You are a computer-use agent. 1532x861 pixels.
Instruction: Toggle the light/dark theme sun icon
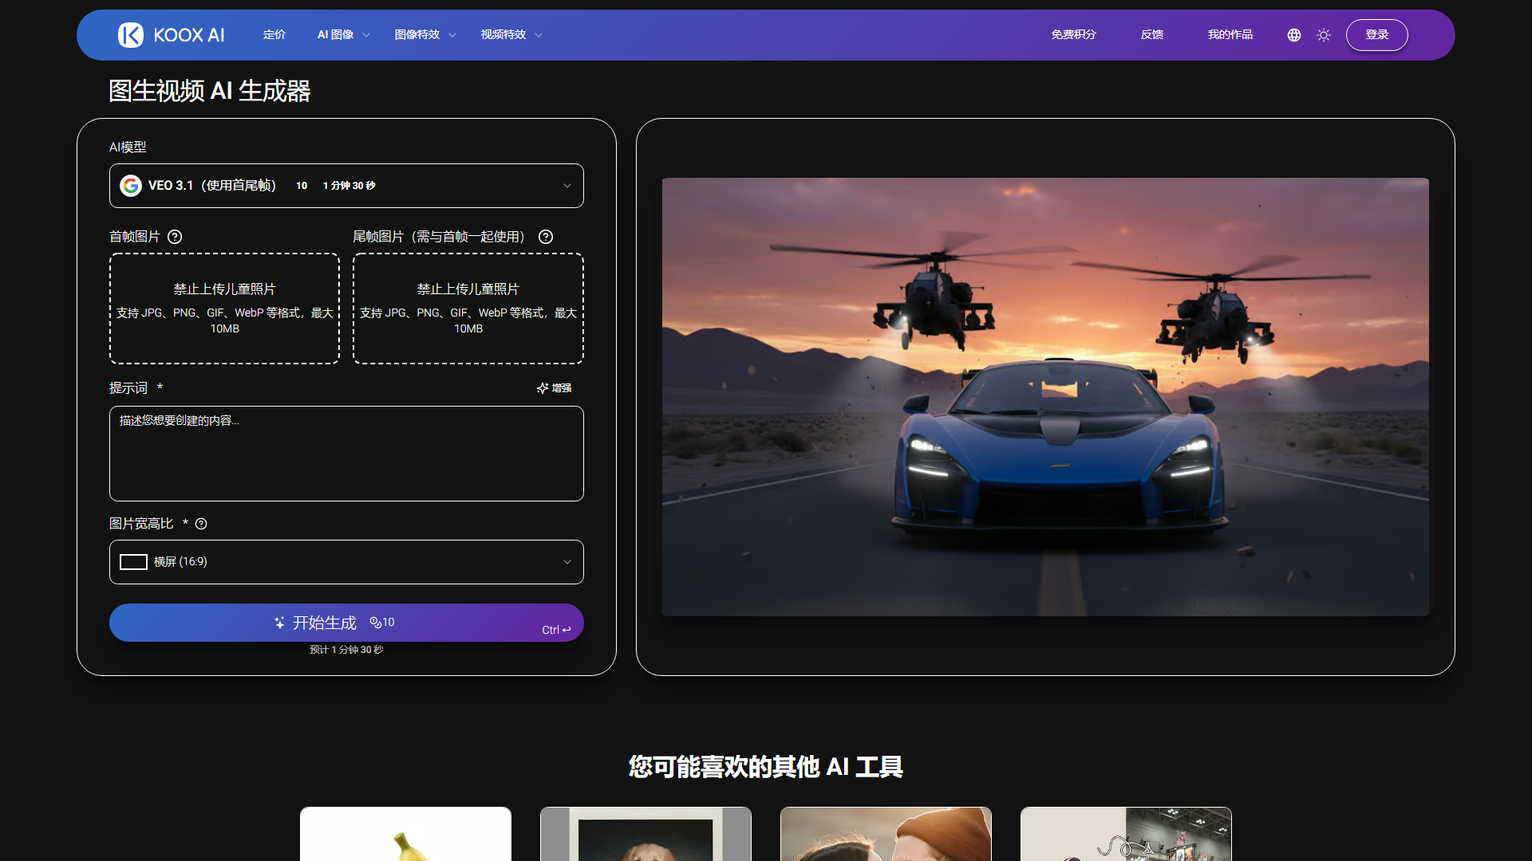[1324, 35]
